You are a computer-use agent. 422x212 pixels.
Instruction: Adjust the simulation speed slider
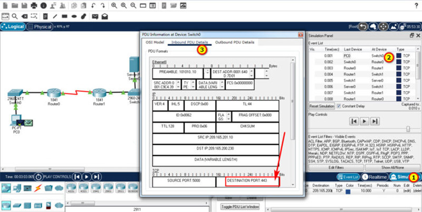[x=408, y=129]
